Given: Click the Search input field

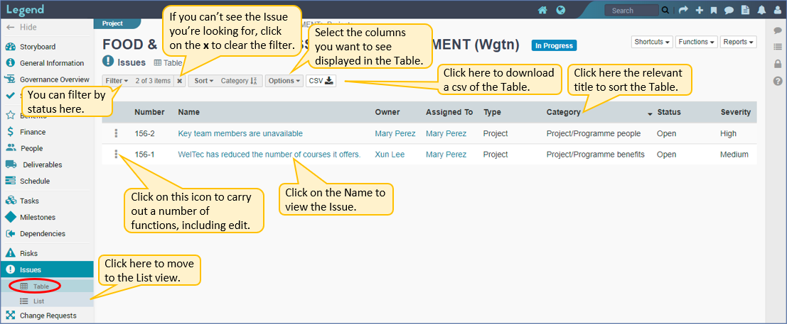Looking at the screenshot, I should [631, 10].
